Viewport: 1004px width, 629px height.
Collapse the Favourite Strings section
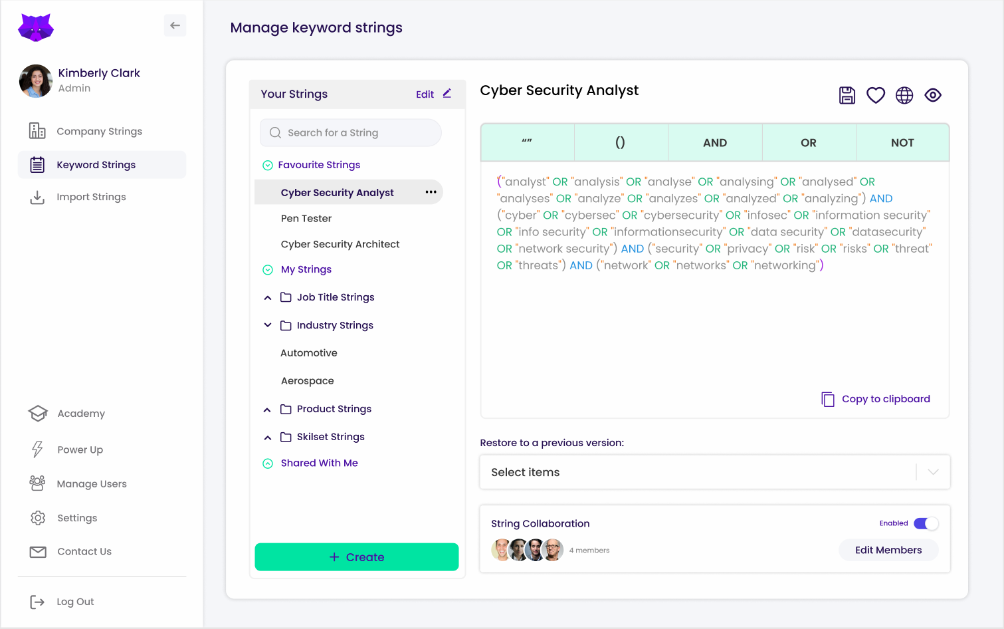tap(268, 166)
